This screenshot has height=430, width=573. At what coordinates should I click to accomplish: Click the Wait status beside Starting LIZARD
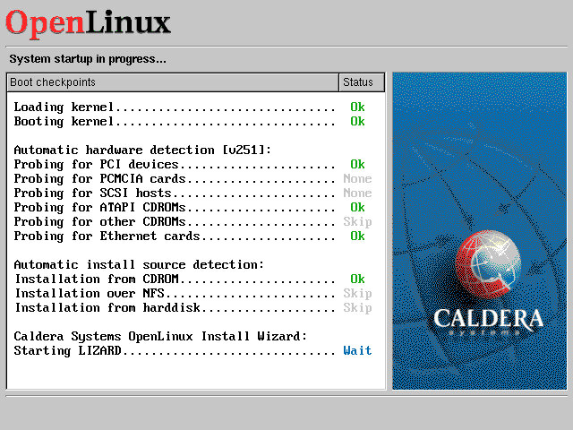(x=357, y=351)
